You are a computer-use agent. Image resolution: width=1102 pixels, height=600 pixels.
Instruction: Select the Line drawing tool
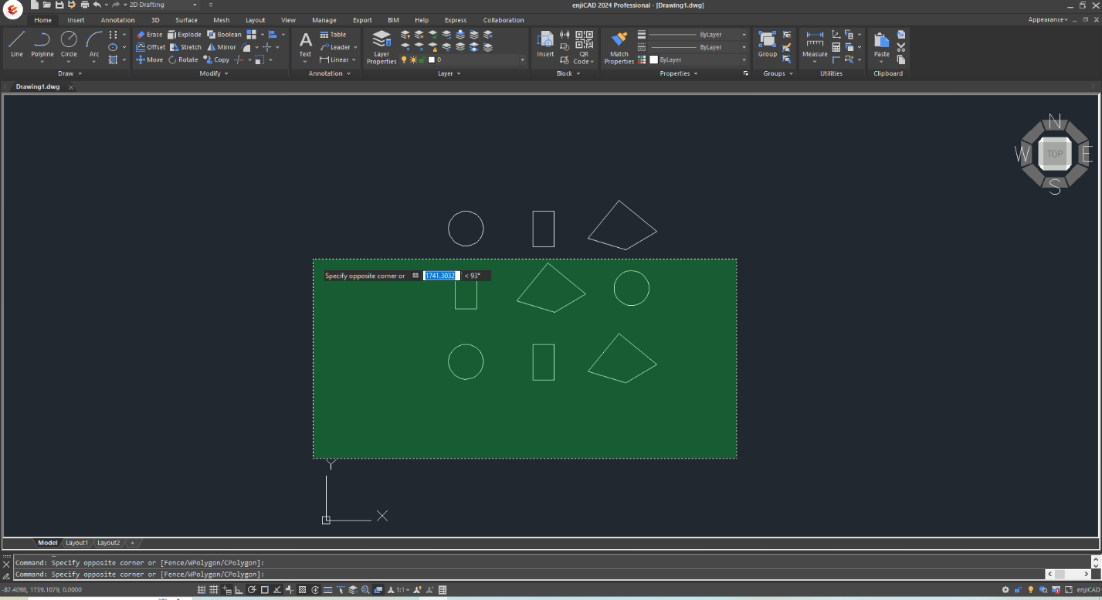point(16,44)
